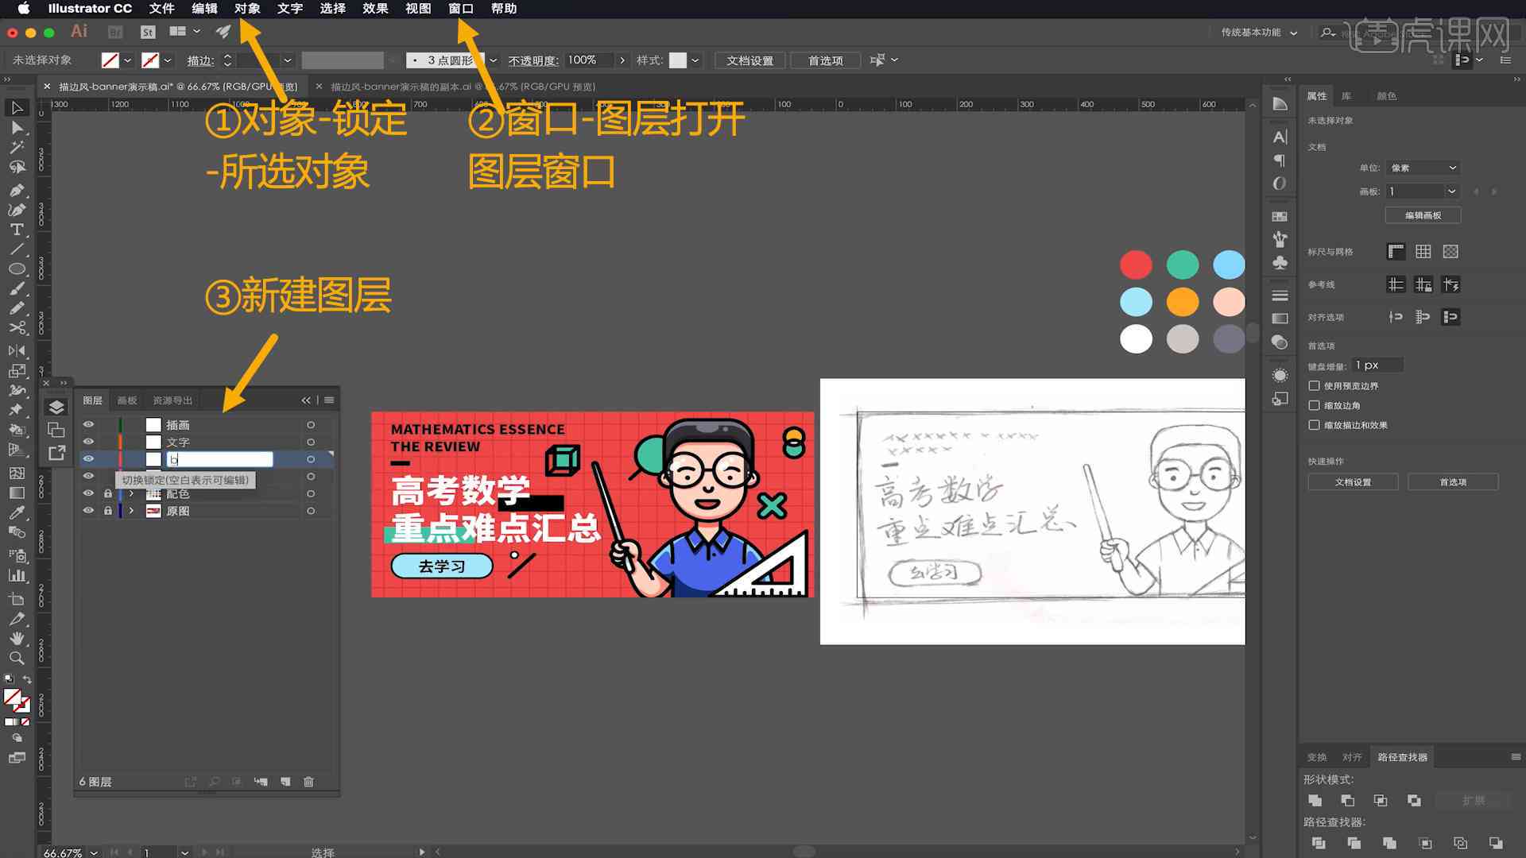Image resolution: width=1526 pixels, height=858 pixels.
Task: Expand the 配色 layer group
Action: tap(130, 493)
